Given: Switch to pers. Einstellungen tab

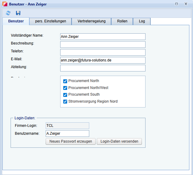Looking at the screenshot, I should (x=50, y=21).
